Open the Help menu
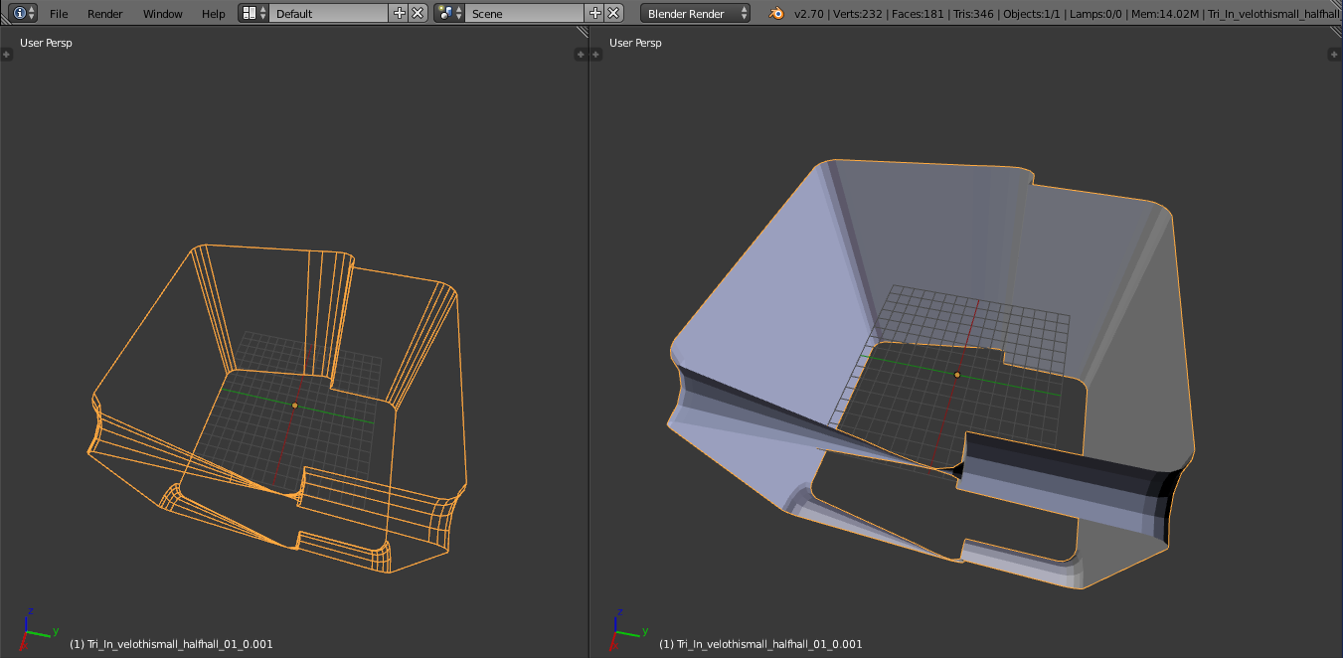 pyautogui.click(x=214, y=14)
